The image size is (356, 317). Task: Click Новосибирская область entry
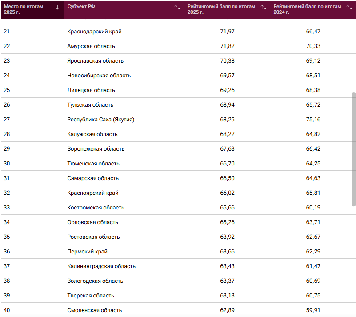click(x=99, y=76)
